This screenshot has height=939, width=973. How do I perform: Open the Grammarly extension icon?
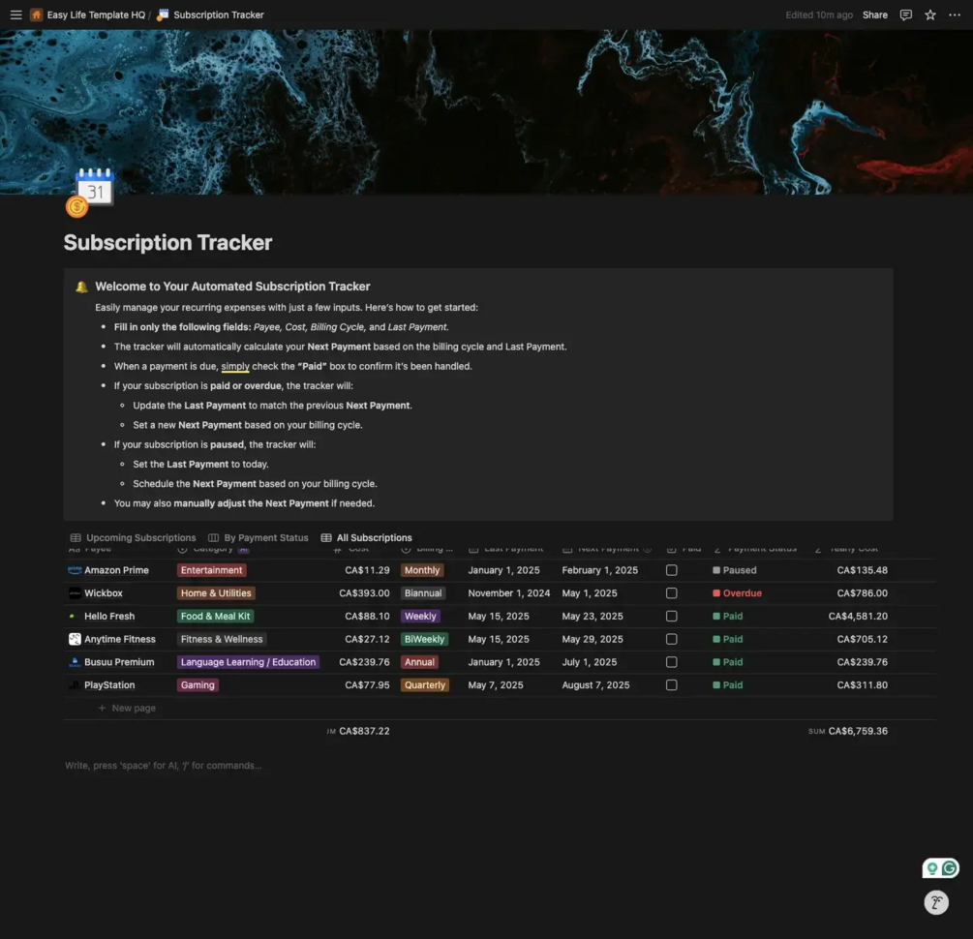[x=949, y=868]
